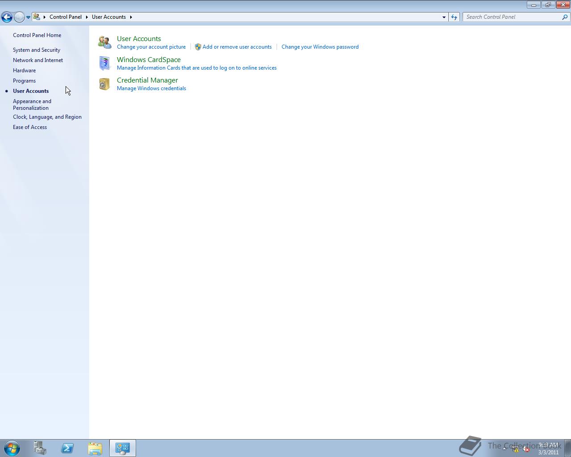Show hidden tray icons arrow
The height and width of the screenshot is (457, 571).
pos(505,449)
